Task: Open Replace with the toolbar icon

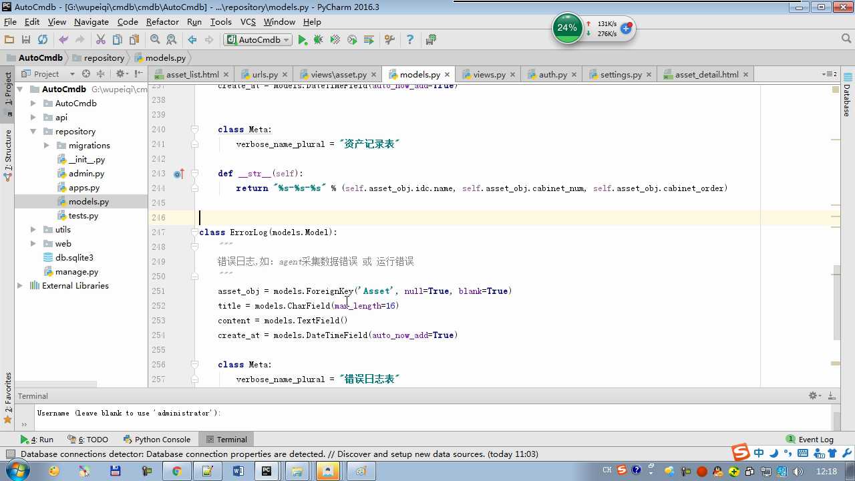Action: pos(172,39)
